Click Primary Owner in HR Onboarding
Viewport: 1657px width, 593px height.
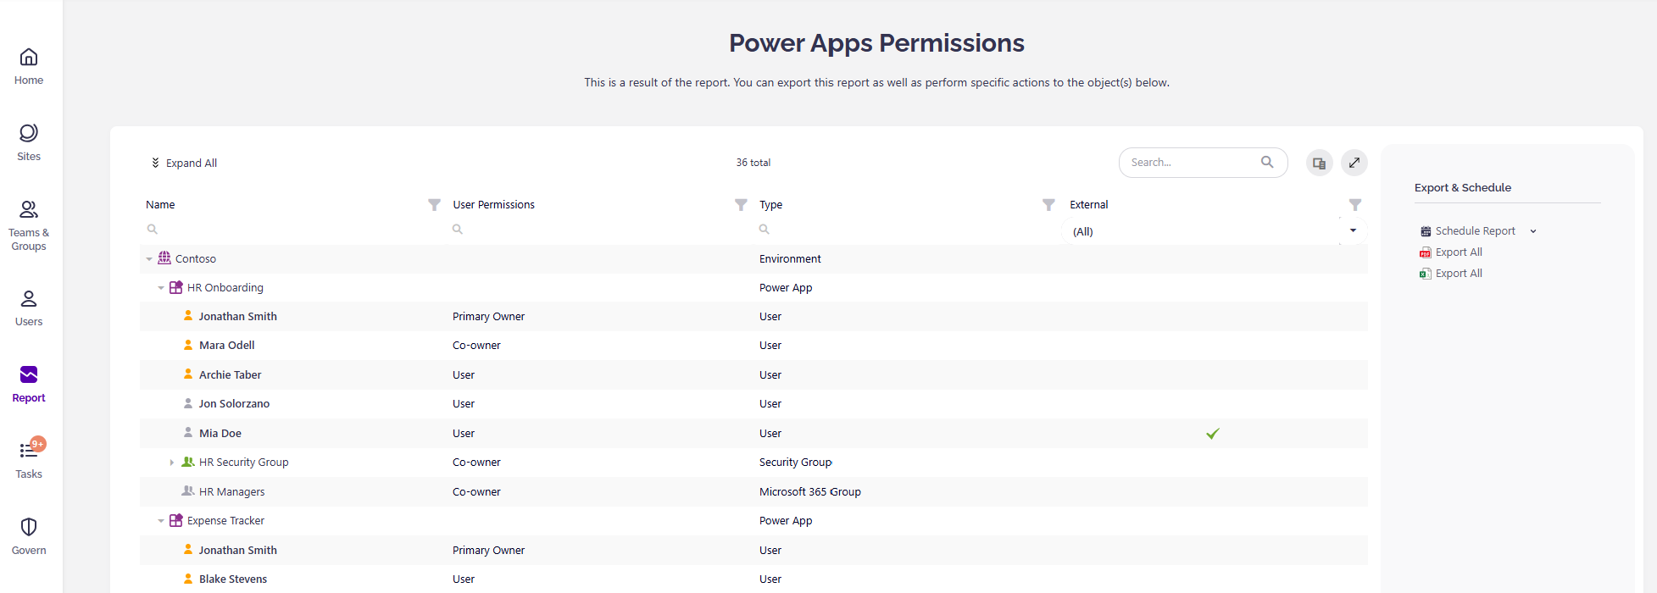tap(488, 317)
